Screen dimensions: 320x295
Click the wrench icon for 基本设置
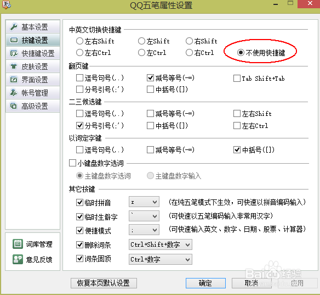click(14, 27)
